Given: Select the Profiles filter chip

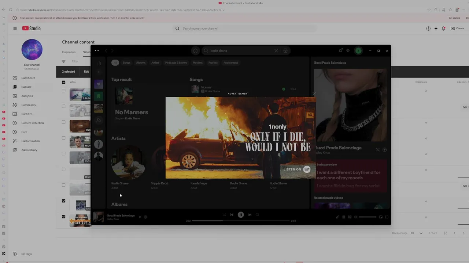Looking at the screenshot, I should point(213,63).
